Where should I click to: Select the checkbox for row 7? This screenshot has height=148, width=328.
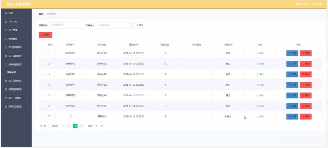click(43, 117)
